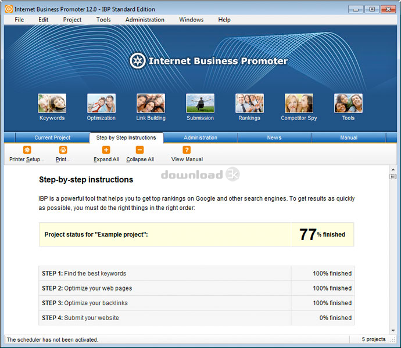
Task: Click 'The scheduler has not been activated.' status
Action: (x=52, y=340)
